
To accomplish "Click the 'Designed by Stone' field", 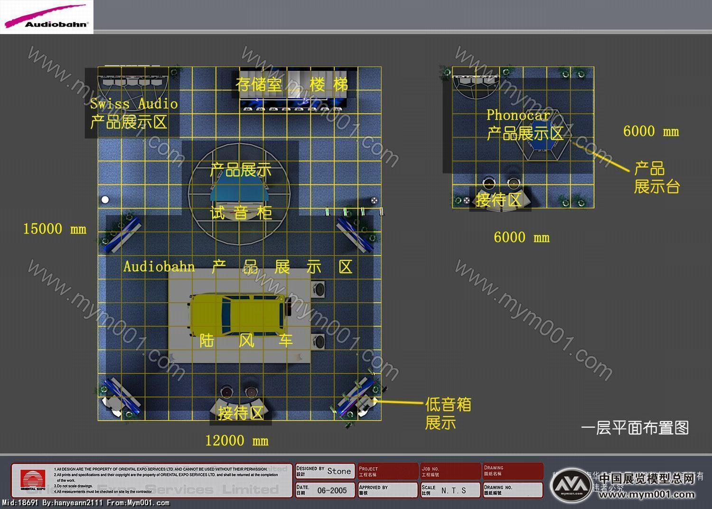I will [x=325, y=471].
